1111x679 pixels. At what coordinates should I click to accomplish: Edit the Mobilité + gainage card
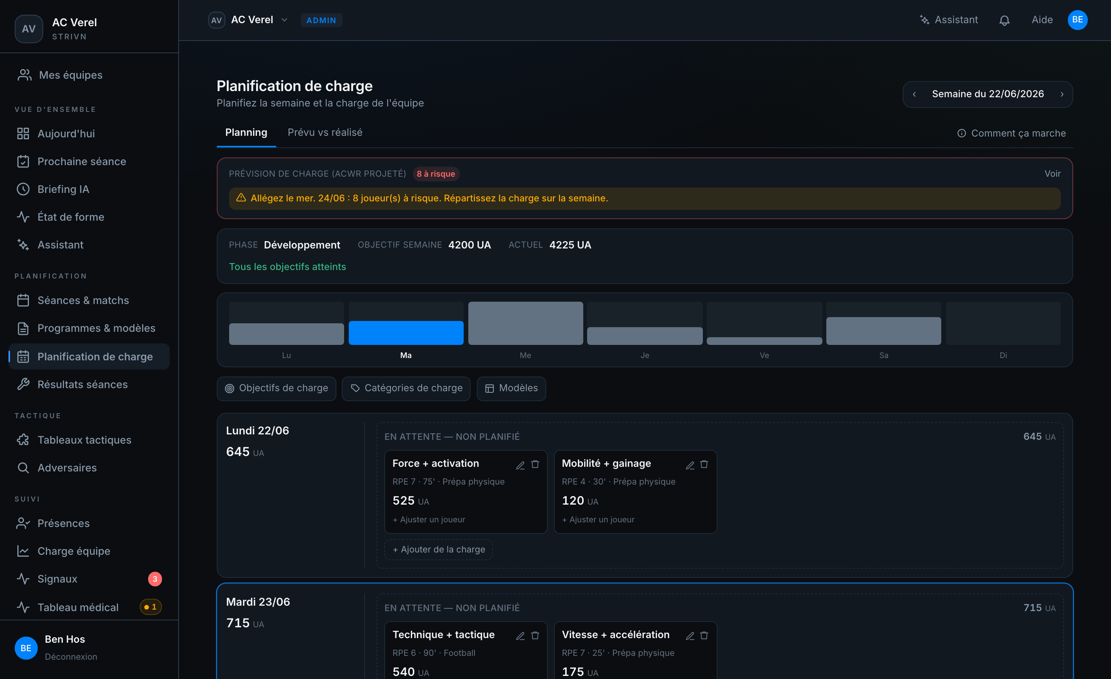click(x=690, y=464)
